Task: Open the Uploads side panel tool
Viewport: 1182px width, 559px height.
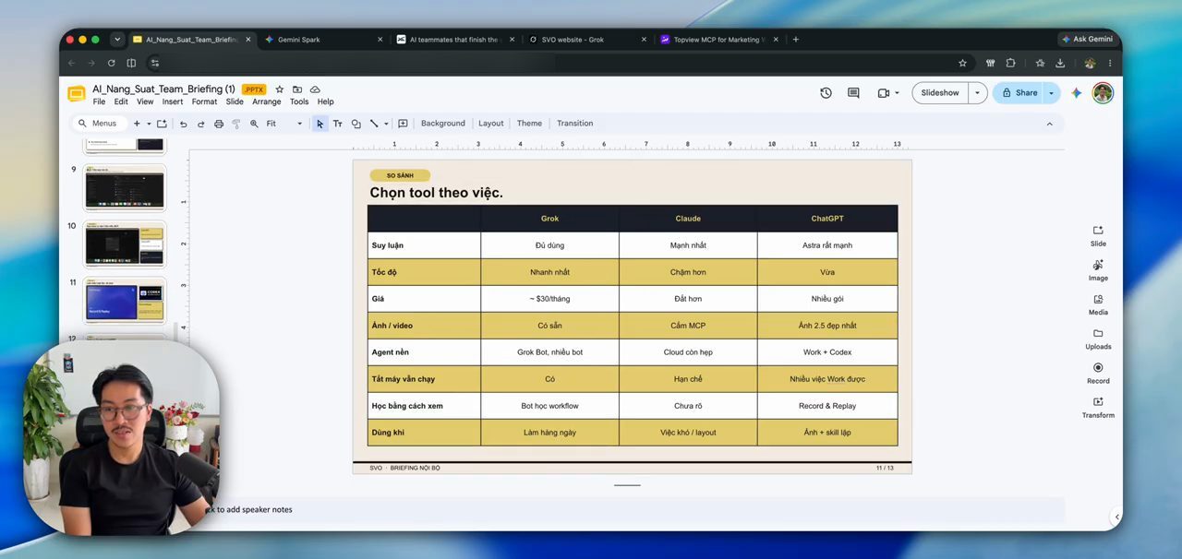Action: pos(1098,339)
